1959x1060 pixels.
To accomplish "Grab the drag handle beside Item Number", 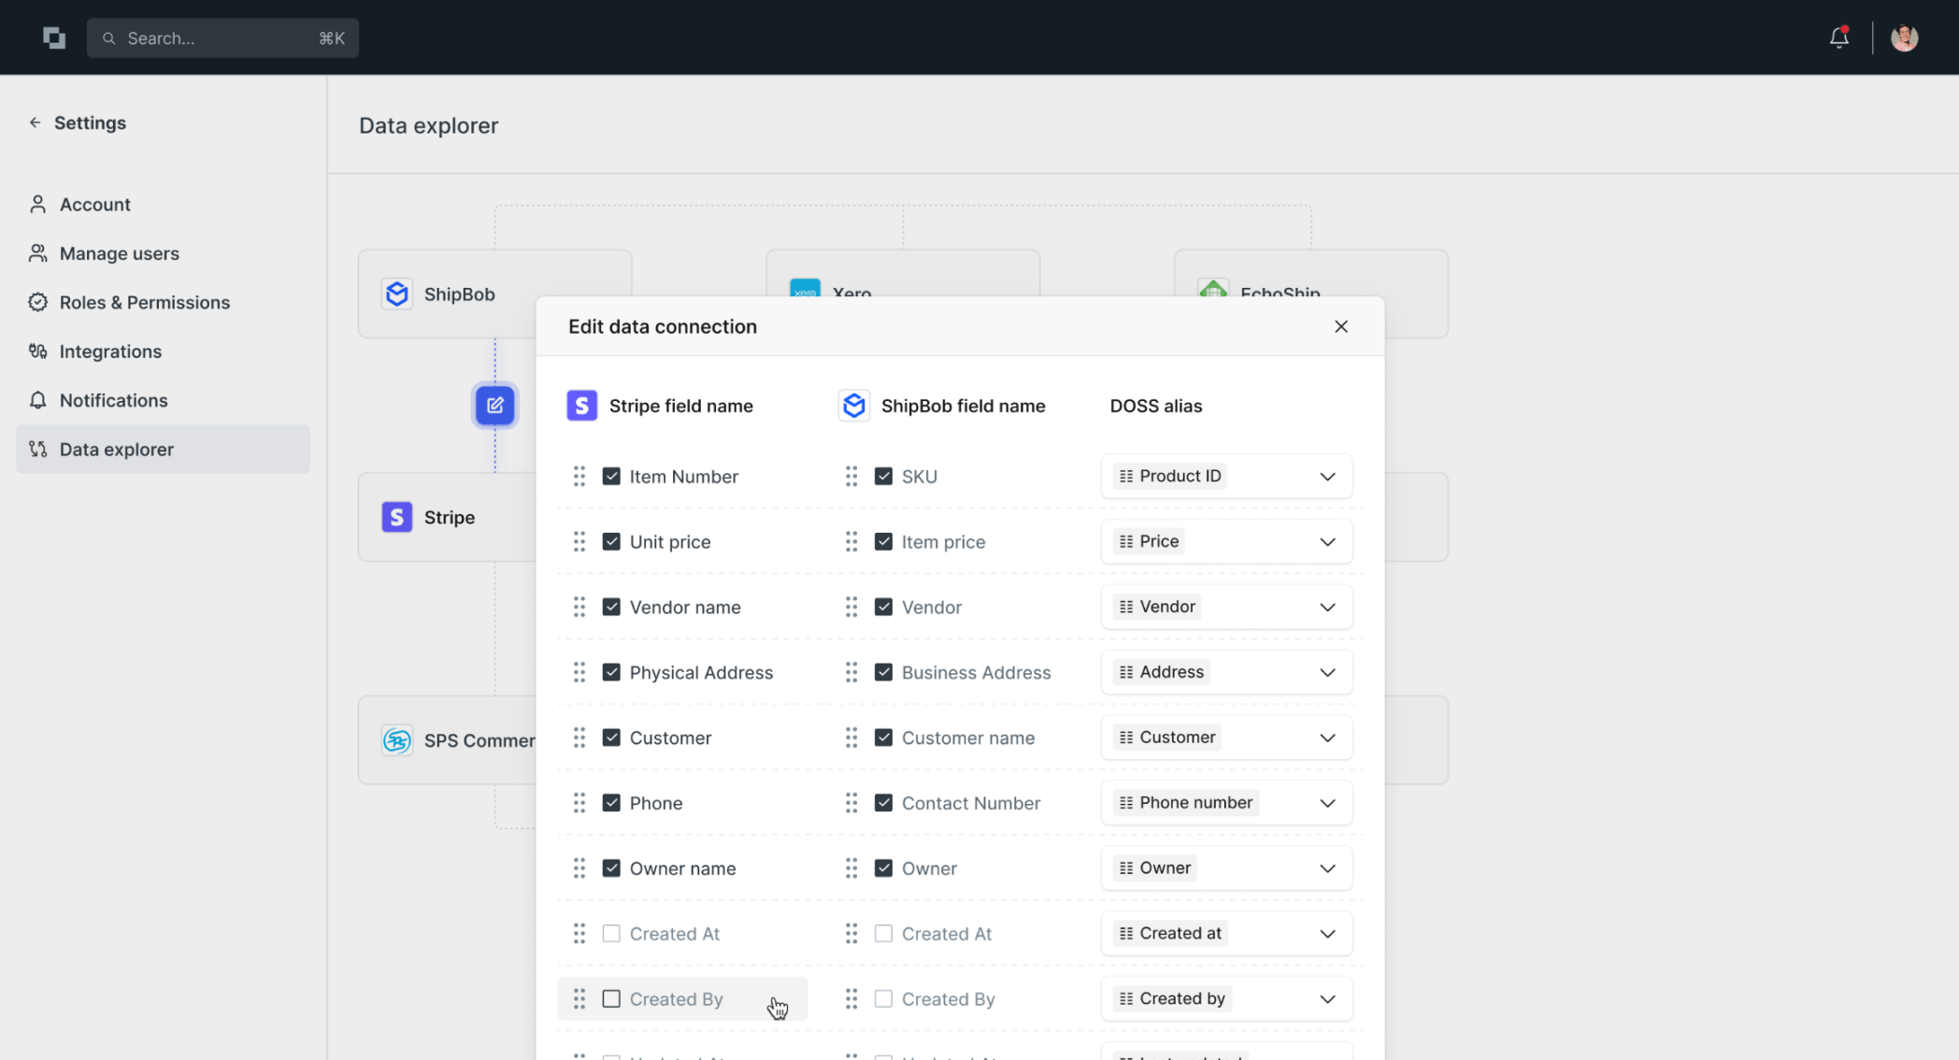I will click(x=579, y=477).
